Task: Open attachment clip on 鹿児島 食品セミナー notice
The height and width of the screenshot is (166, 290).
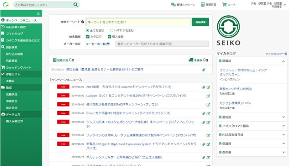Action: pos(204,70)
